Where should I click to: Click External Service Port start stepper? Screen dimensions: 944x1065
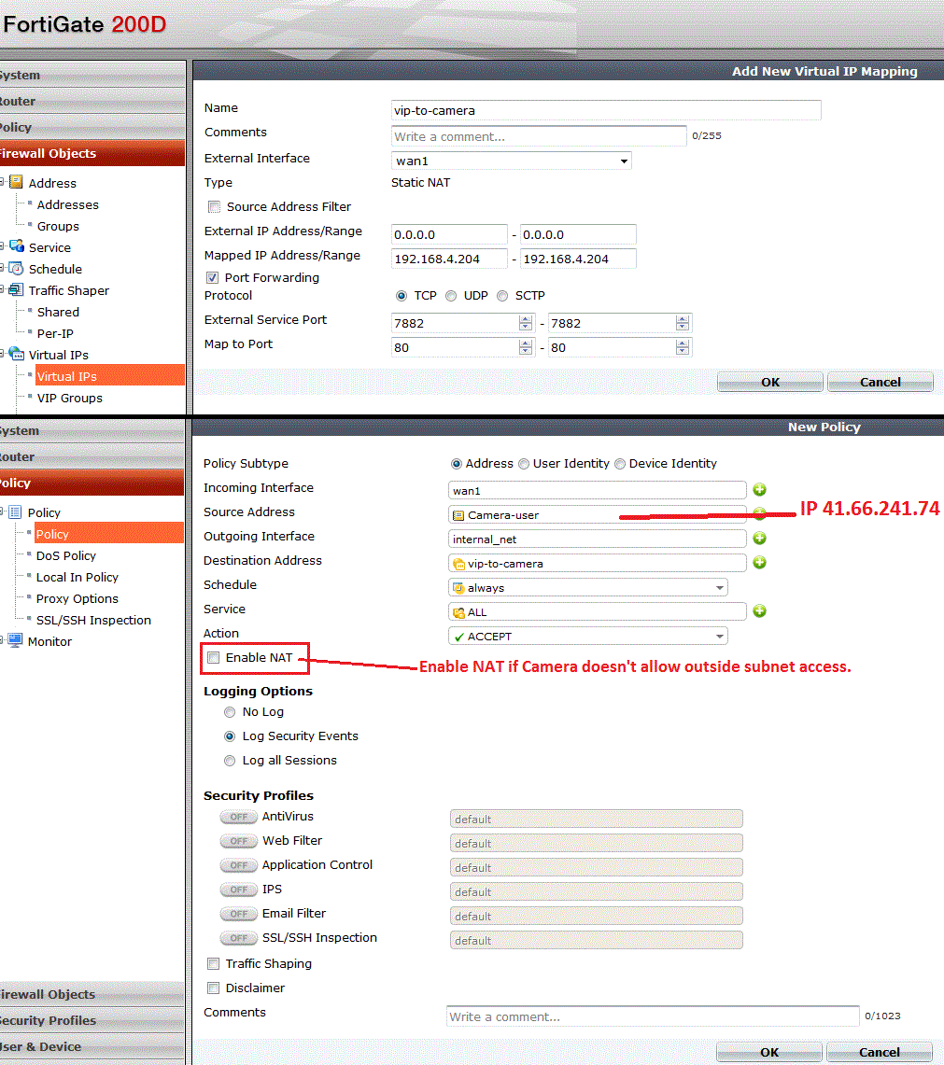526,323
